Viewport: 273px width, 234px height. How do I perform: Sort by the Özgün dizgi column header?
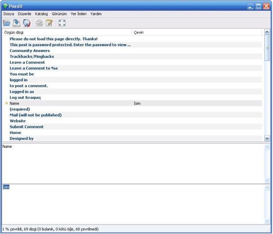tap(67, 33)
